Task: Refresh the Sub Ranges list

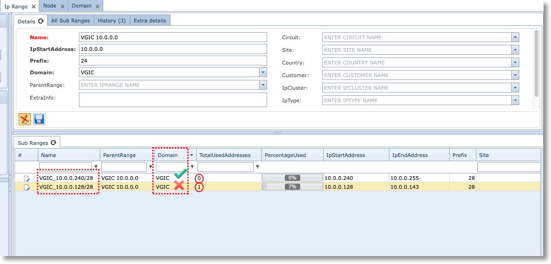Action: click(x=54, y=143)
